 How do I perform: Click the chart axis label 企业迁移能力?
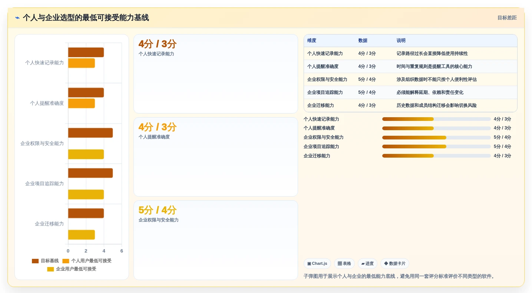point(49,224)
